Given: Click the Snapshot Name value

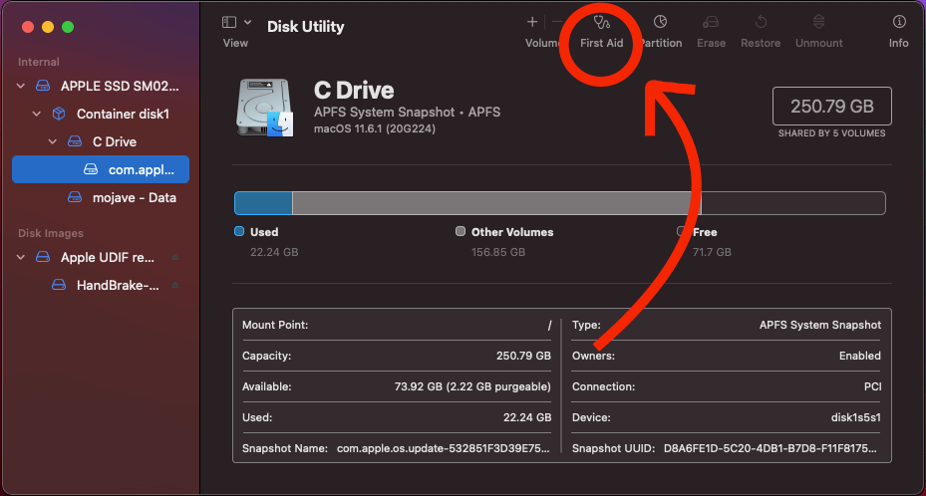Looking at the screenshot, I should (443, 448).
